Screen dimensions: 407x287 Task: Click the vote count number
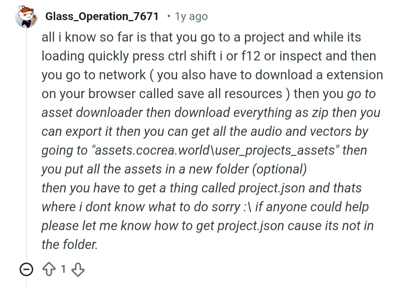point(64,270)
